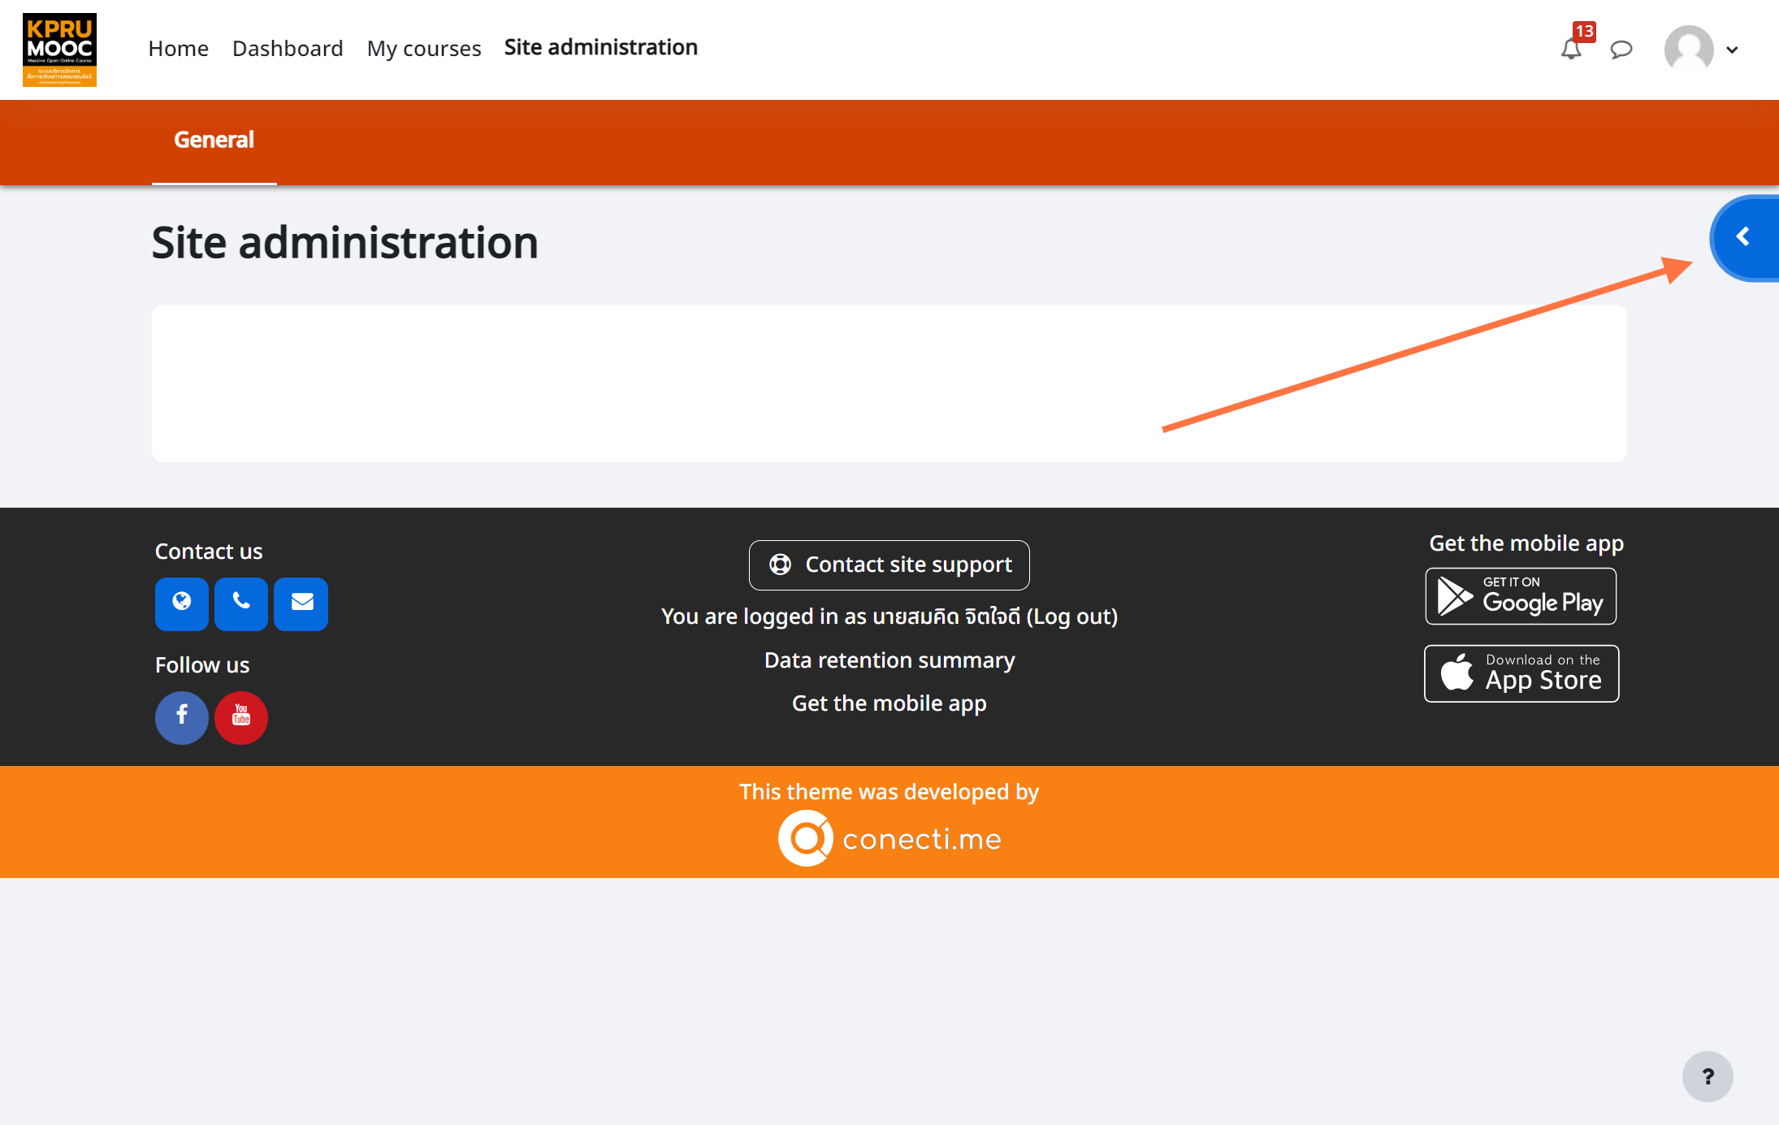1779x1125 pixels.
Task: Click the KPRU MOOC logo
Action: coord(59,50)
